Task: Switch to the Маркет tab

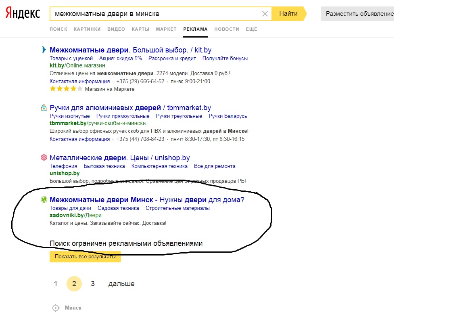Action: click(x=166, y=29)
